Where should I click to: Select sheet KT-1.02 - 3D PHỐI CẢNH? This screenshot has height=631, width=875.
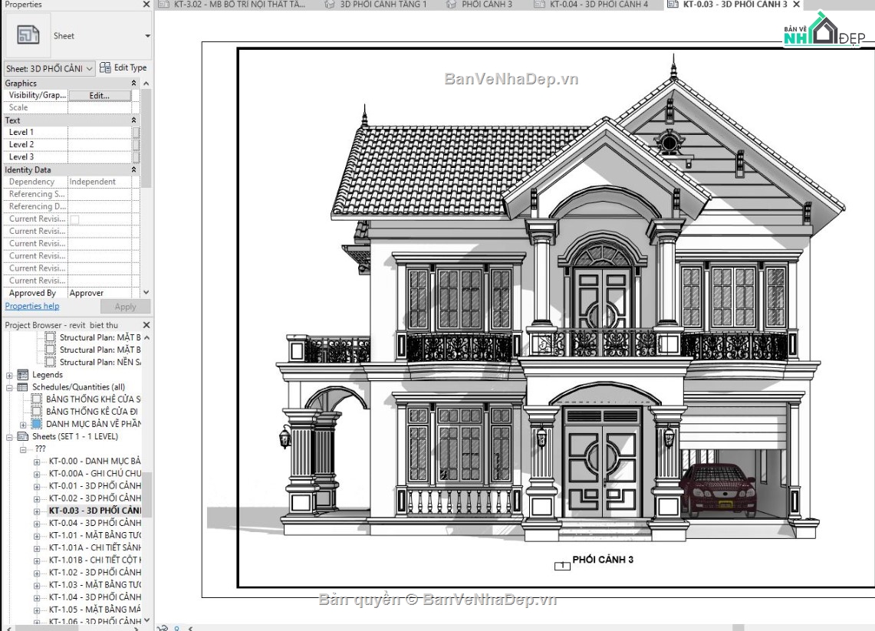click(x=95, y=572)
